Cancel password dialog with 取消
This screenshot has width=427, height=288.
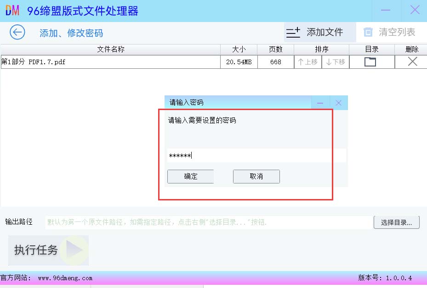click(256, 177)
